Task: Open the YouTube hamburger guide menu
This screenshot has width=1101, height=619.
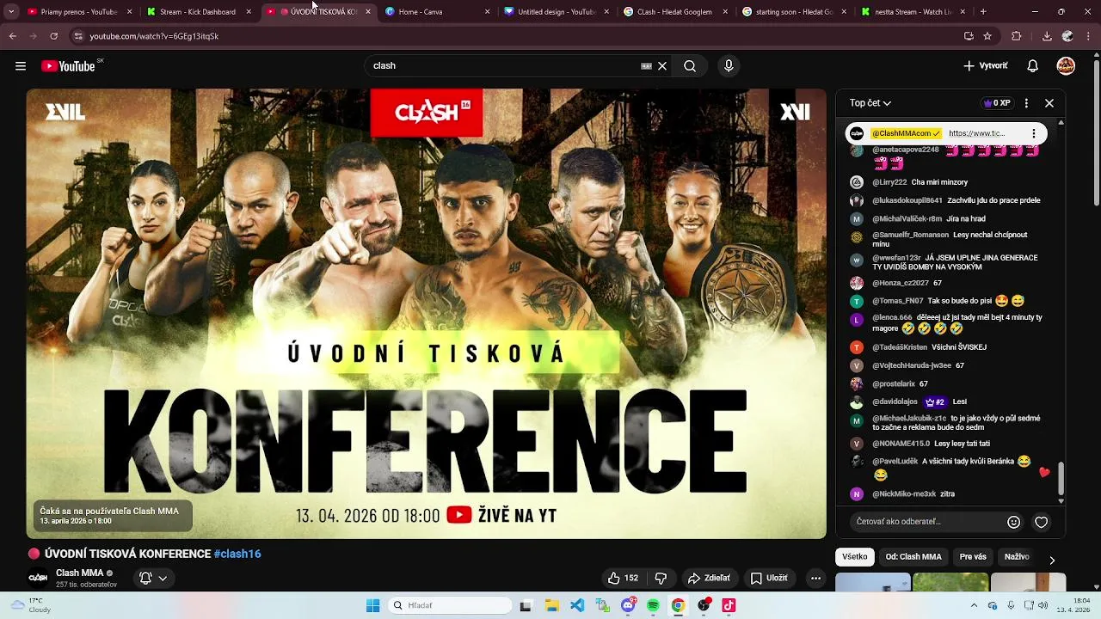Action: pos(21,66)
